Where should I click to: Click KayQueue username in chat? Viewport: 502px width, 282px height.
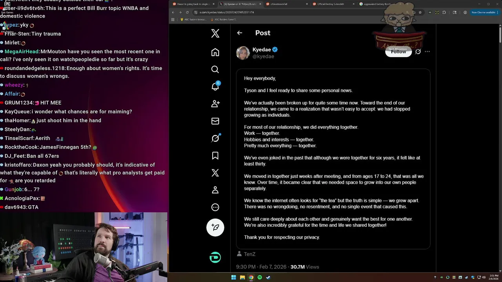point(18,112)
